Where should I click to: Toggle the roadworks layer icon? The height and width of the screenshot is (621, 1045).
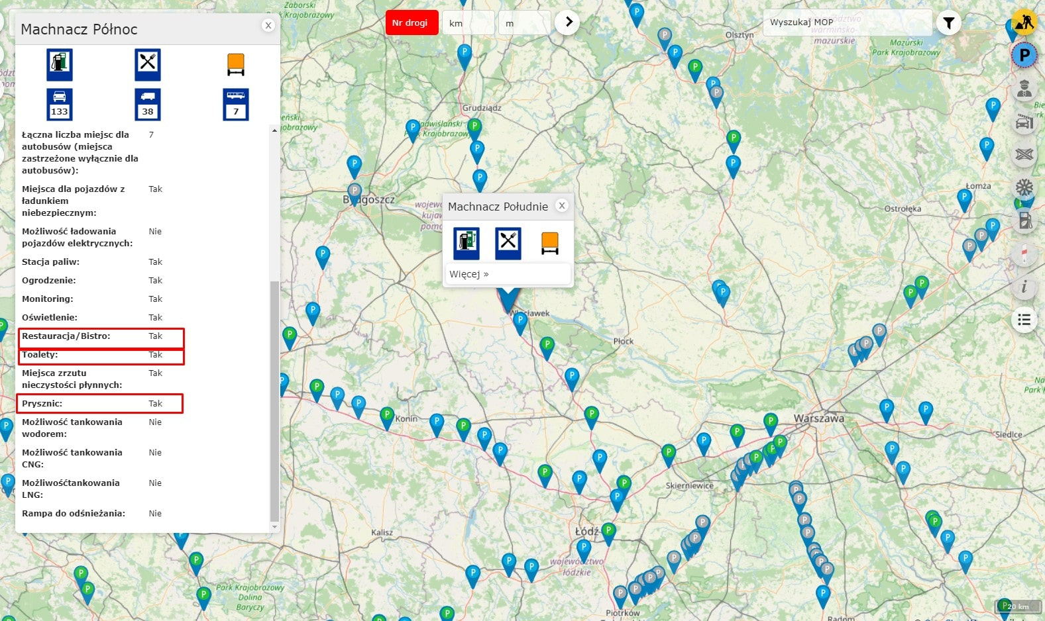[1024, 22]
